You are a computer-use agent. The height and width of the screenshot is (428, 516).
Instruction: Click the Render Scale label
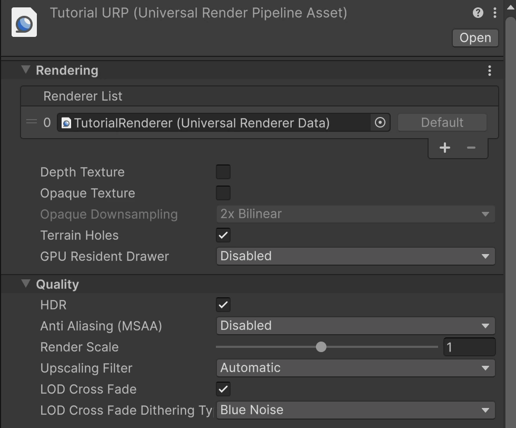click(x=80, y=347)
